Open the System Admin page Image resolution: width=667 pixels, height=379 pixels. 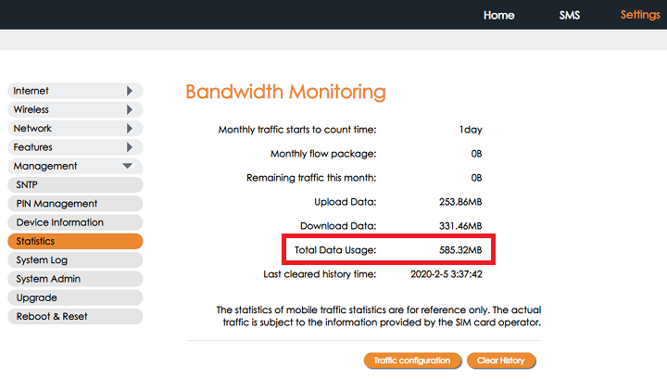click(x=75, y=279)
